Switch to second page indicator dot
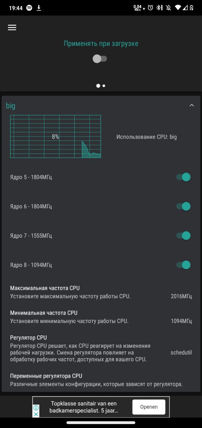 (104, 86)
